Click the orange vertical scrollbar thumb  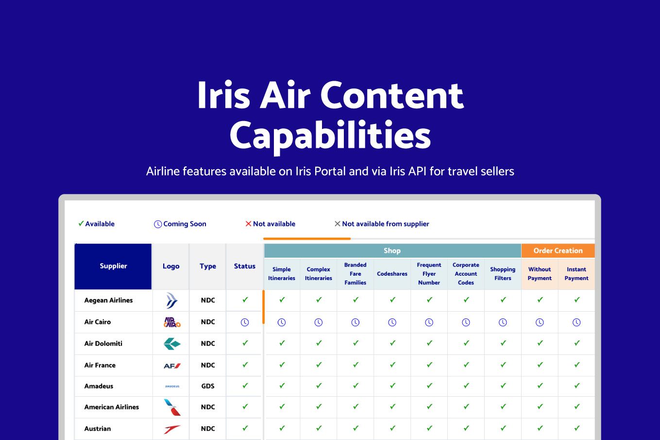(263, 307)
